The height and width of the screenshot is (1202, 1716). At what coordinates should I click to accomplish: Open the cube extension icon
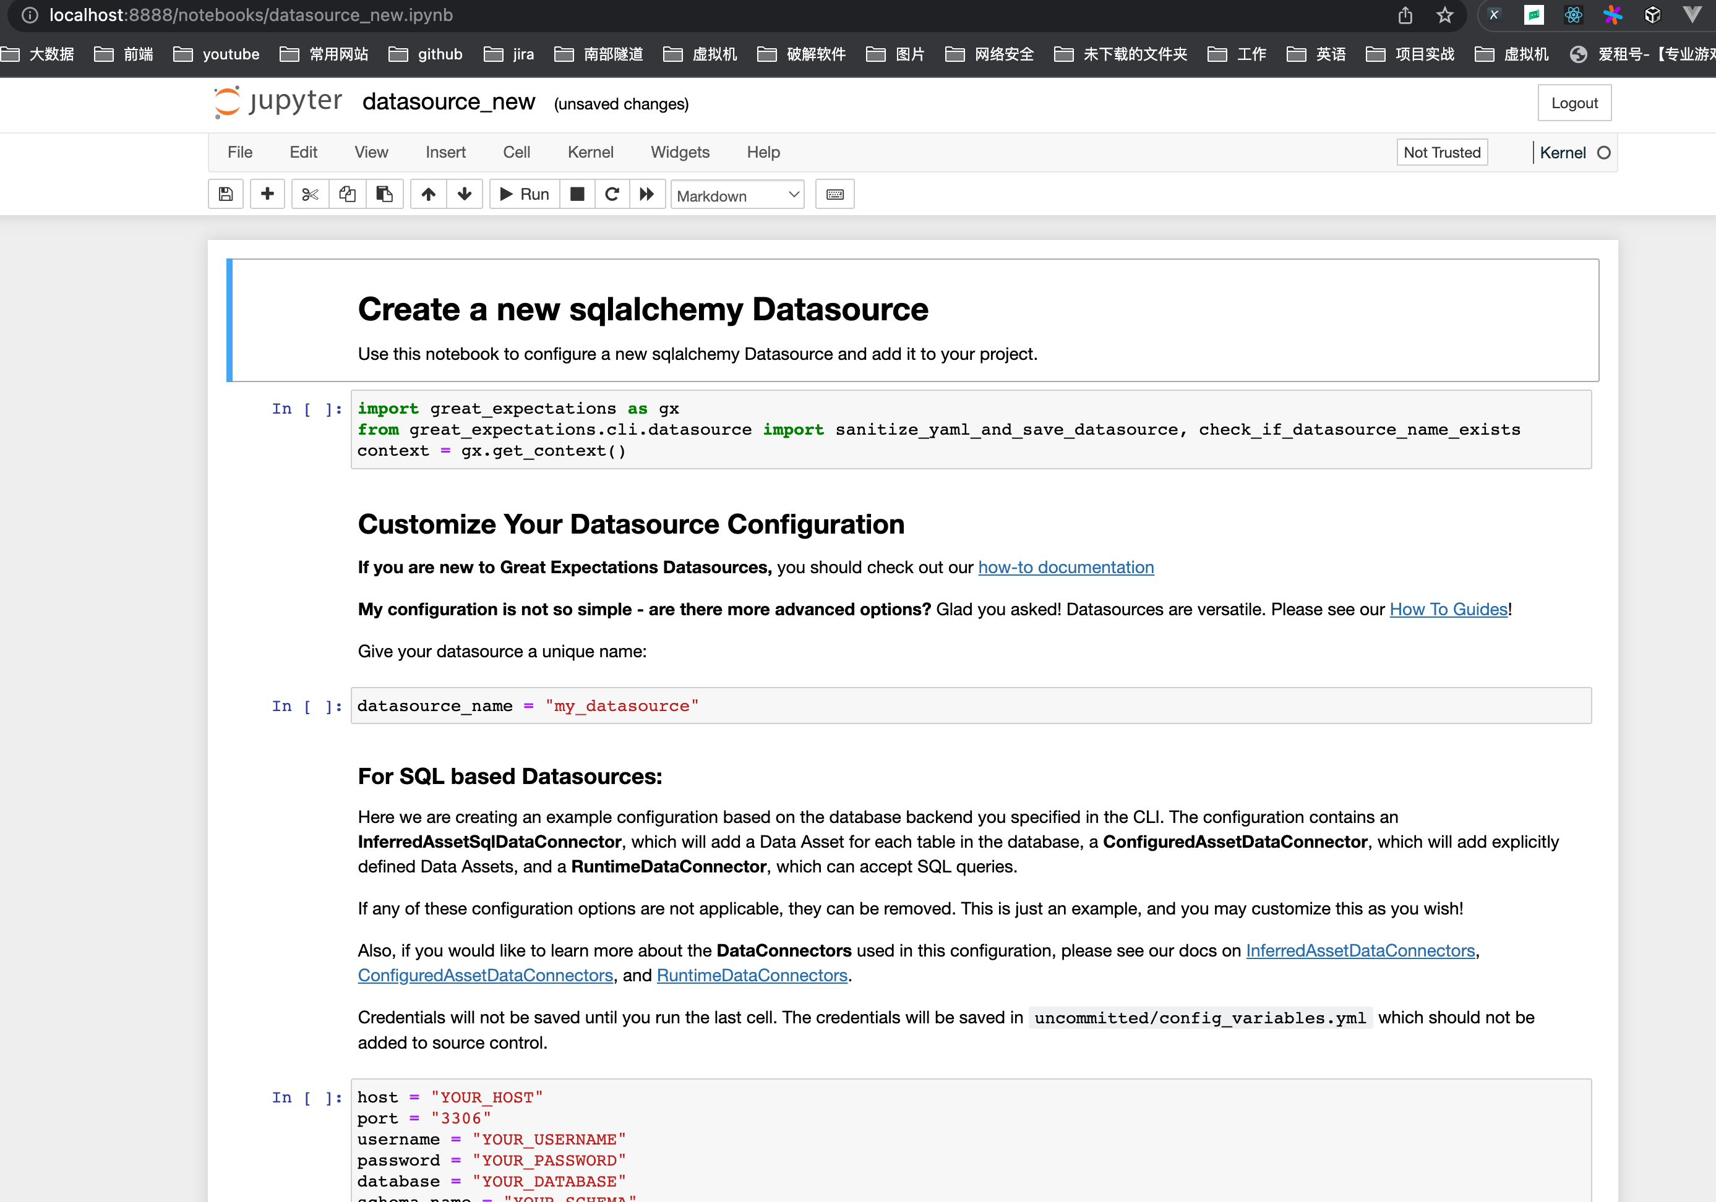tap(1652, 15)
